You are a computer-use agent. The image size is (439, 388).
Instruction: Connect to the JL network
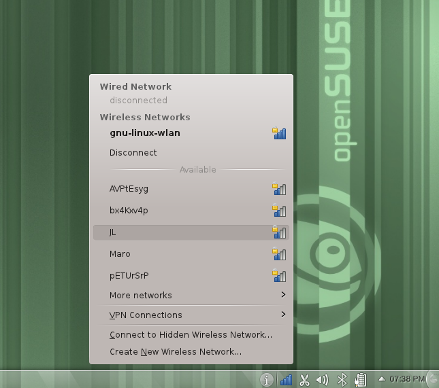pyautogui.click(x=191, y=232)
